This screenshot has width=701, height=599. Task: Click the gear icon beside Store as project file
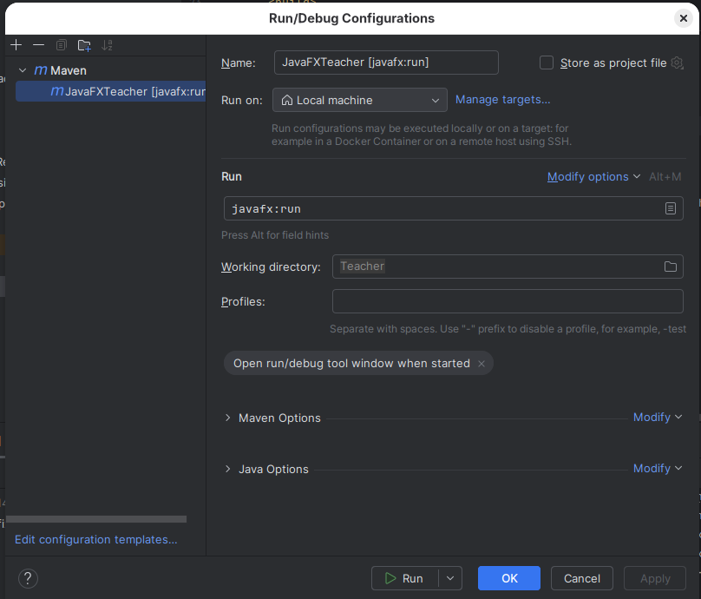678,63
